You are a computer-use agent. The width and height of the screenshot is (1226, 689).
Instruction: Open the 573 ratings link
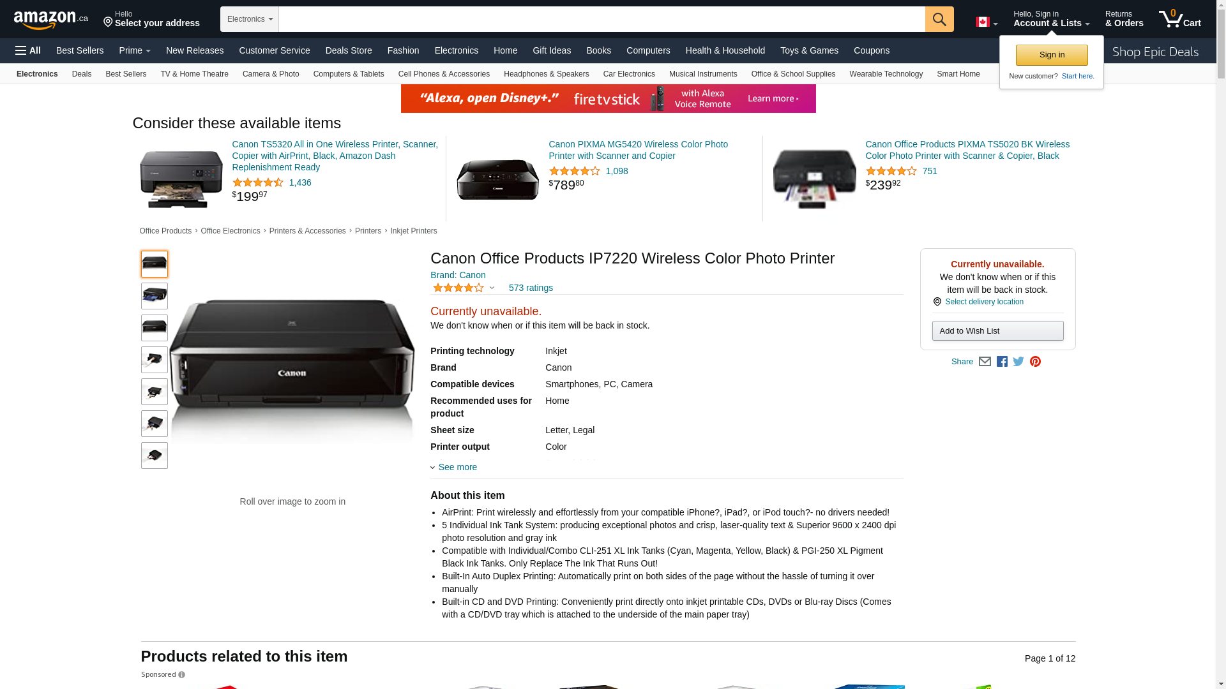531,288
